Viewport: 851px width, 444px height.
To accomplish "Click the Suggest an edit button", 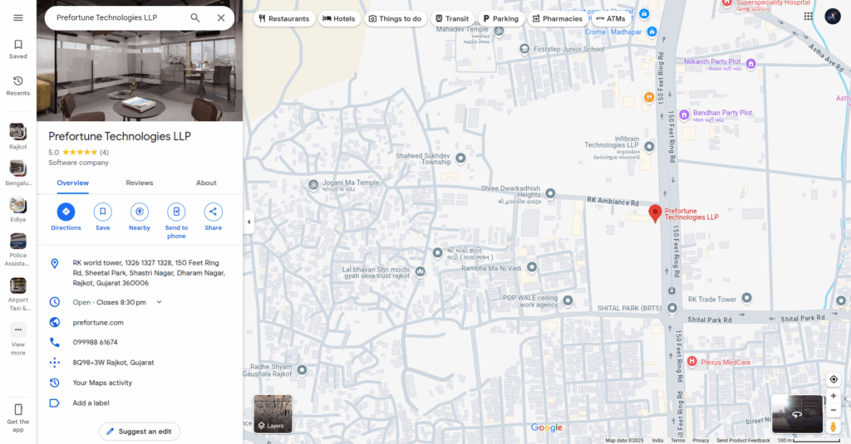I will [x=140, y=432].
